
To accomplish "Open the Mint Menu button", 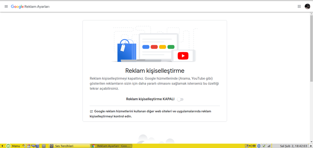I will pos(13,146).
